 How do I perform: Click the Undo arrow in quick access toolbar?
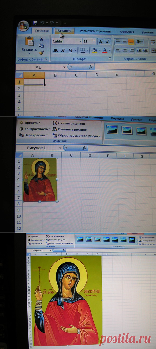tap(43, 23)
